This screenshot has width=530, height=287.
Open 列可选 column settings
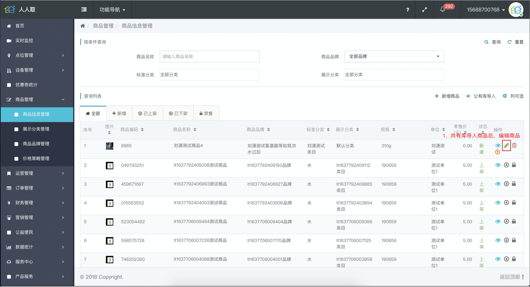[x=513, y=96]
